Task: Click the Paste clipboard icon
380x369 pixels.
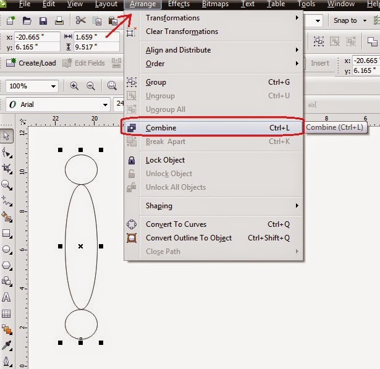Action: (x=112, y=21)
